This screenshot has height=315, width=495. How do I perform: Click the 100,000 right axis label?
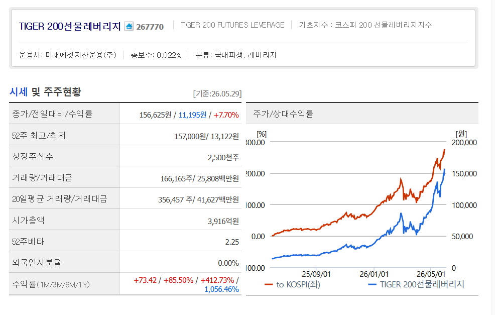(464, 205)
